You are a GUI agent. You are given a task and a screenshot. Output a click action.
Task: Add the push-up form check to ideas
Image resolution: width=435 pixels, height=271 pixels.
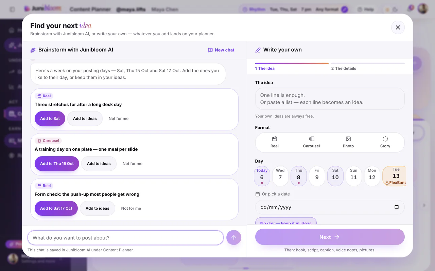pos(98,208)
